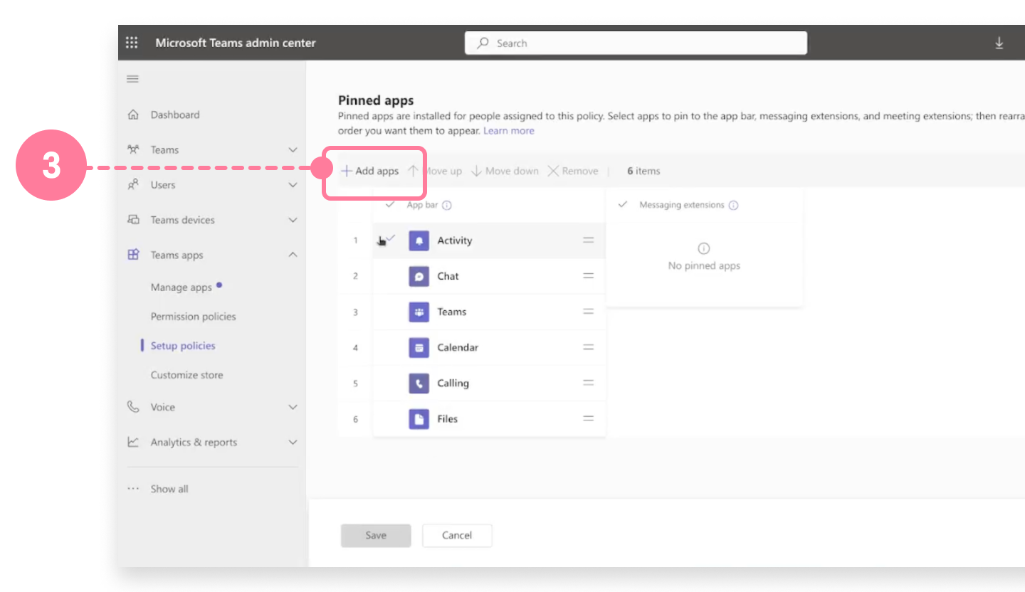The image size is (1025, 592).
Task: Collapse the Teams apps section
Action: (x=293, y=255)
